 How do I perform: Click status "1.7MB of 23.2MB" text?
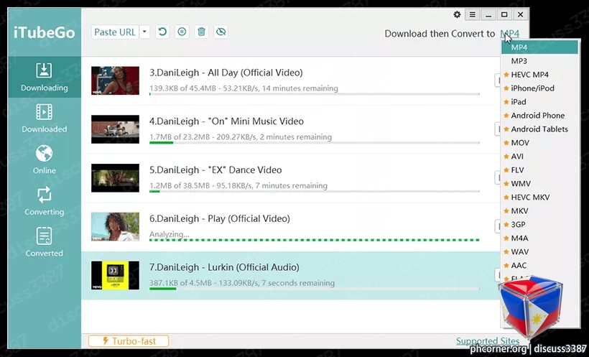180,136
